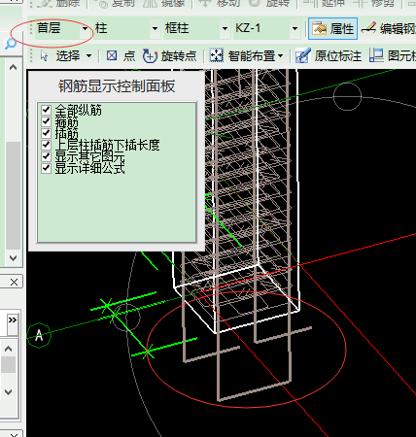Expand the >> chevron in left panel
416x437 pixels.
click(13, 320)
